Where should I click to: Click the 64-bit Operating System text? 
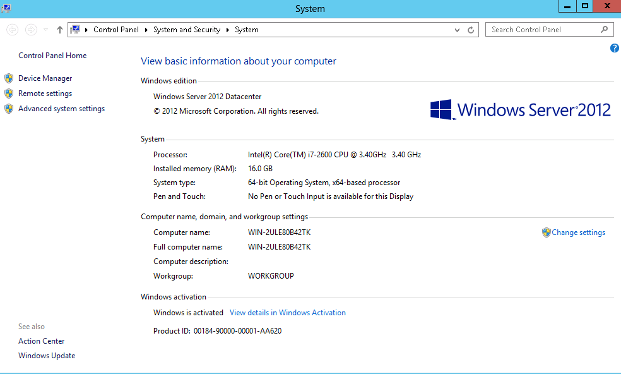pyautogui.click(x=324, y=183)
